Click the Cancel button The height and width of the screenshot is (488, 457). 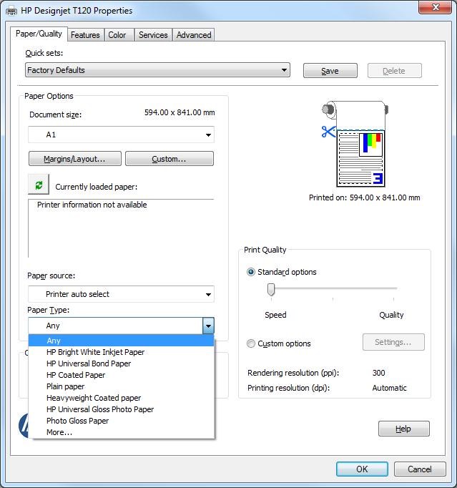tap(420, 469)
